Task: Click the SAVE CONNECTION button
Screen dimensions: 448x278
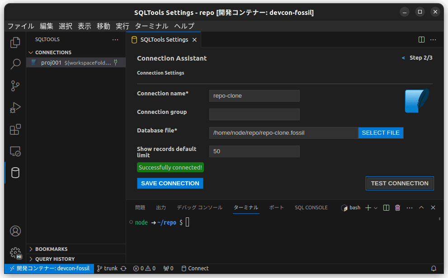Action: (x=170, y=183)
